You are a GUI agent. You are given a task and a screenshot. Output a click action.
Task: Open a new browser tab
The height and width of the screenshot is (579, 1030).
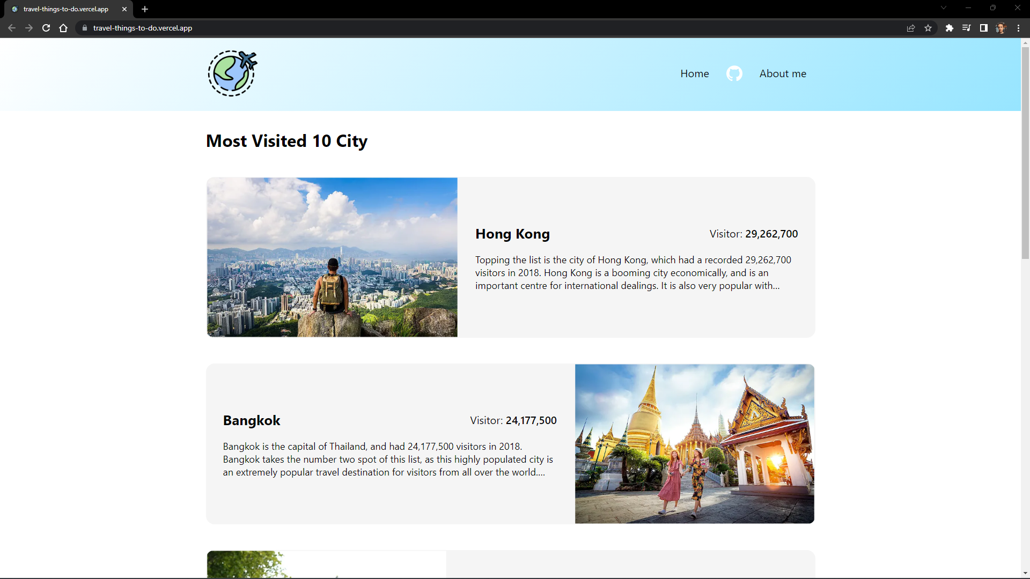[x=145, y=9]
